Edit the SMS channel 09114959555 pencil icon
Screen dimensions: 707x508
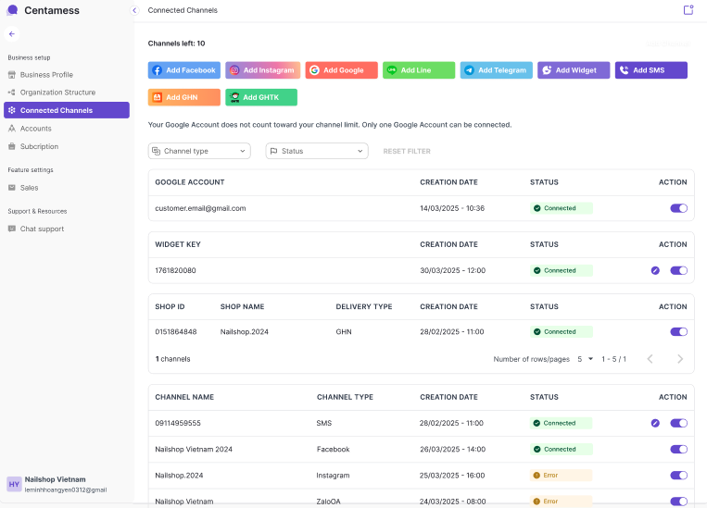(655, 423)
